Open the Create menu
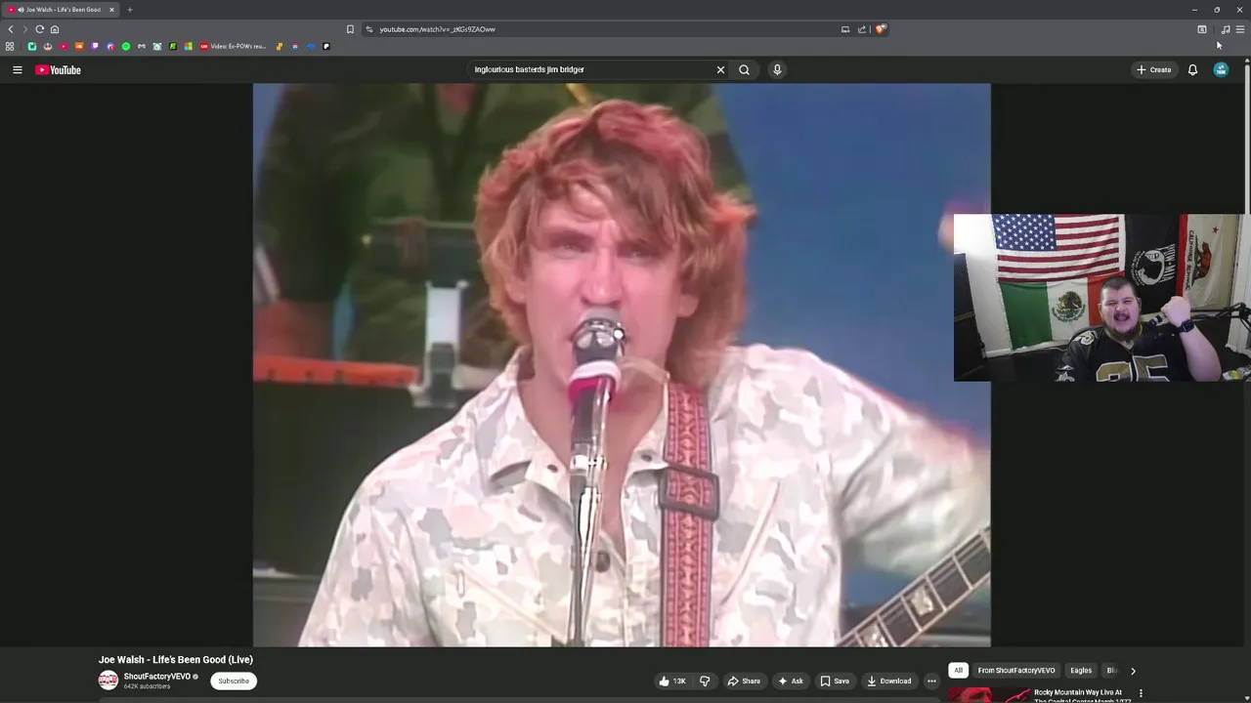Screen dimensions: 1251x703 [x=1154, y=69]
